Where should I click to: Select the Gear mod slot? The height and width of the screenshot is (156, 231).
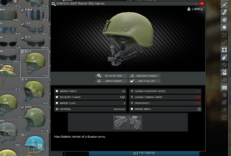(x=135, y=122)
